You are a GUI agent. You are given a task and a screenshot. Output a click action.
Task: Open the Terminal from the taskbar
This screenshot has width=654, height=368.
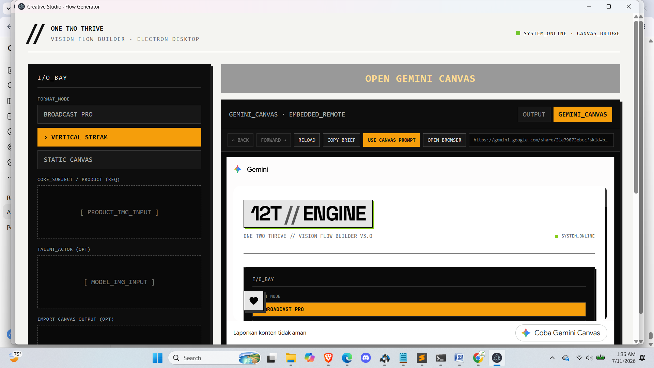coord(440,358)
